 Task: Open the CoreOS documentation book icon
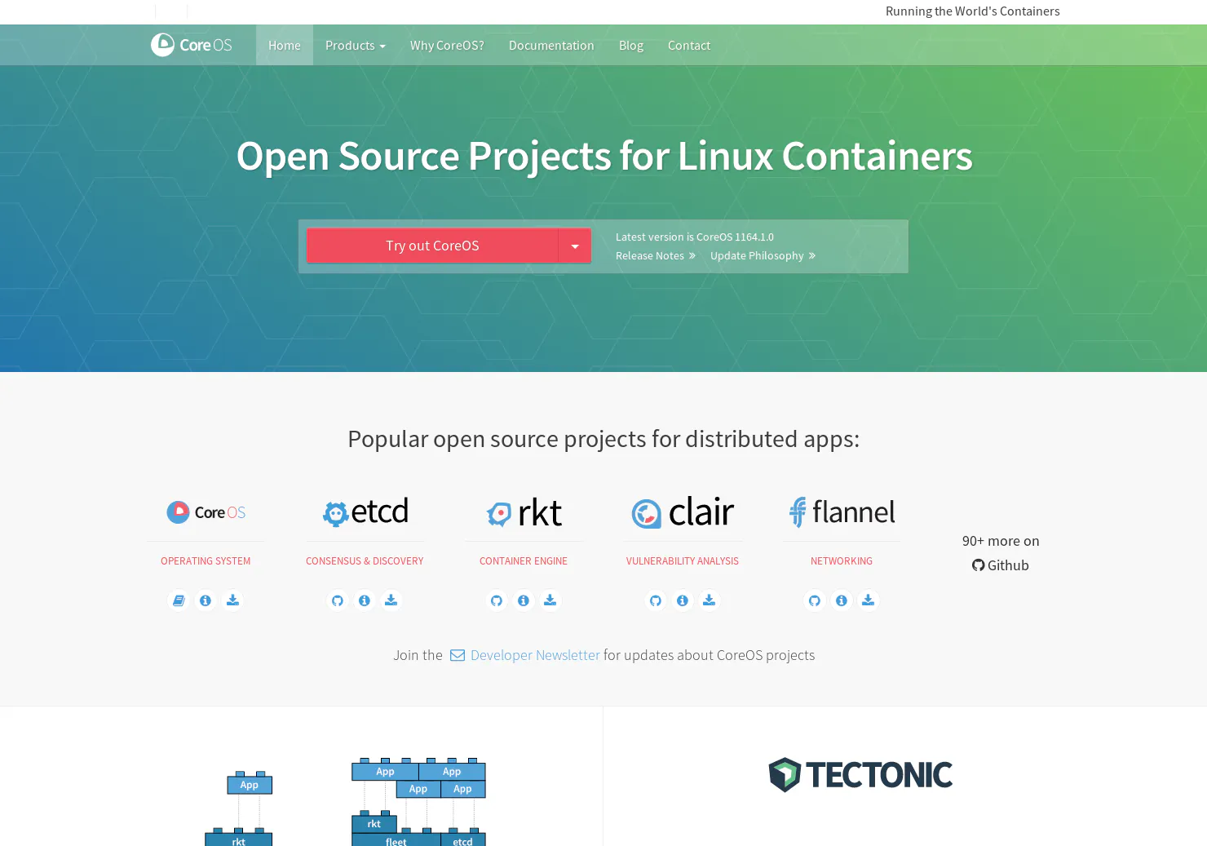(x=179, y=600)
